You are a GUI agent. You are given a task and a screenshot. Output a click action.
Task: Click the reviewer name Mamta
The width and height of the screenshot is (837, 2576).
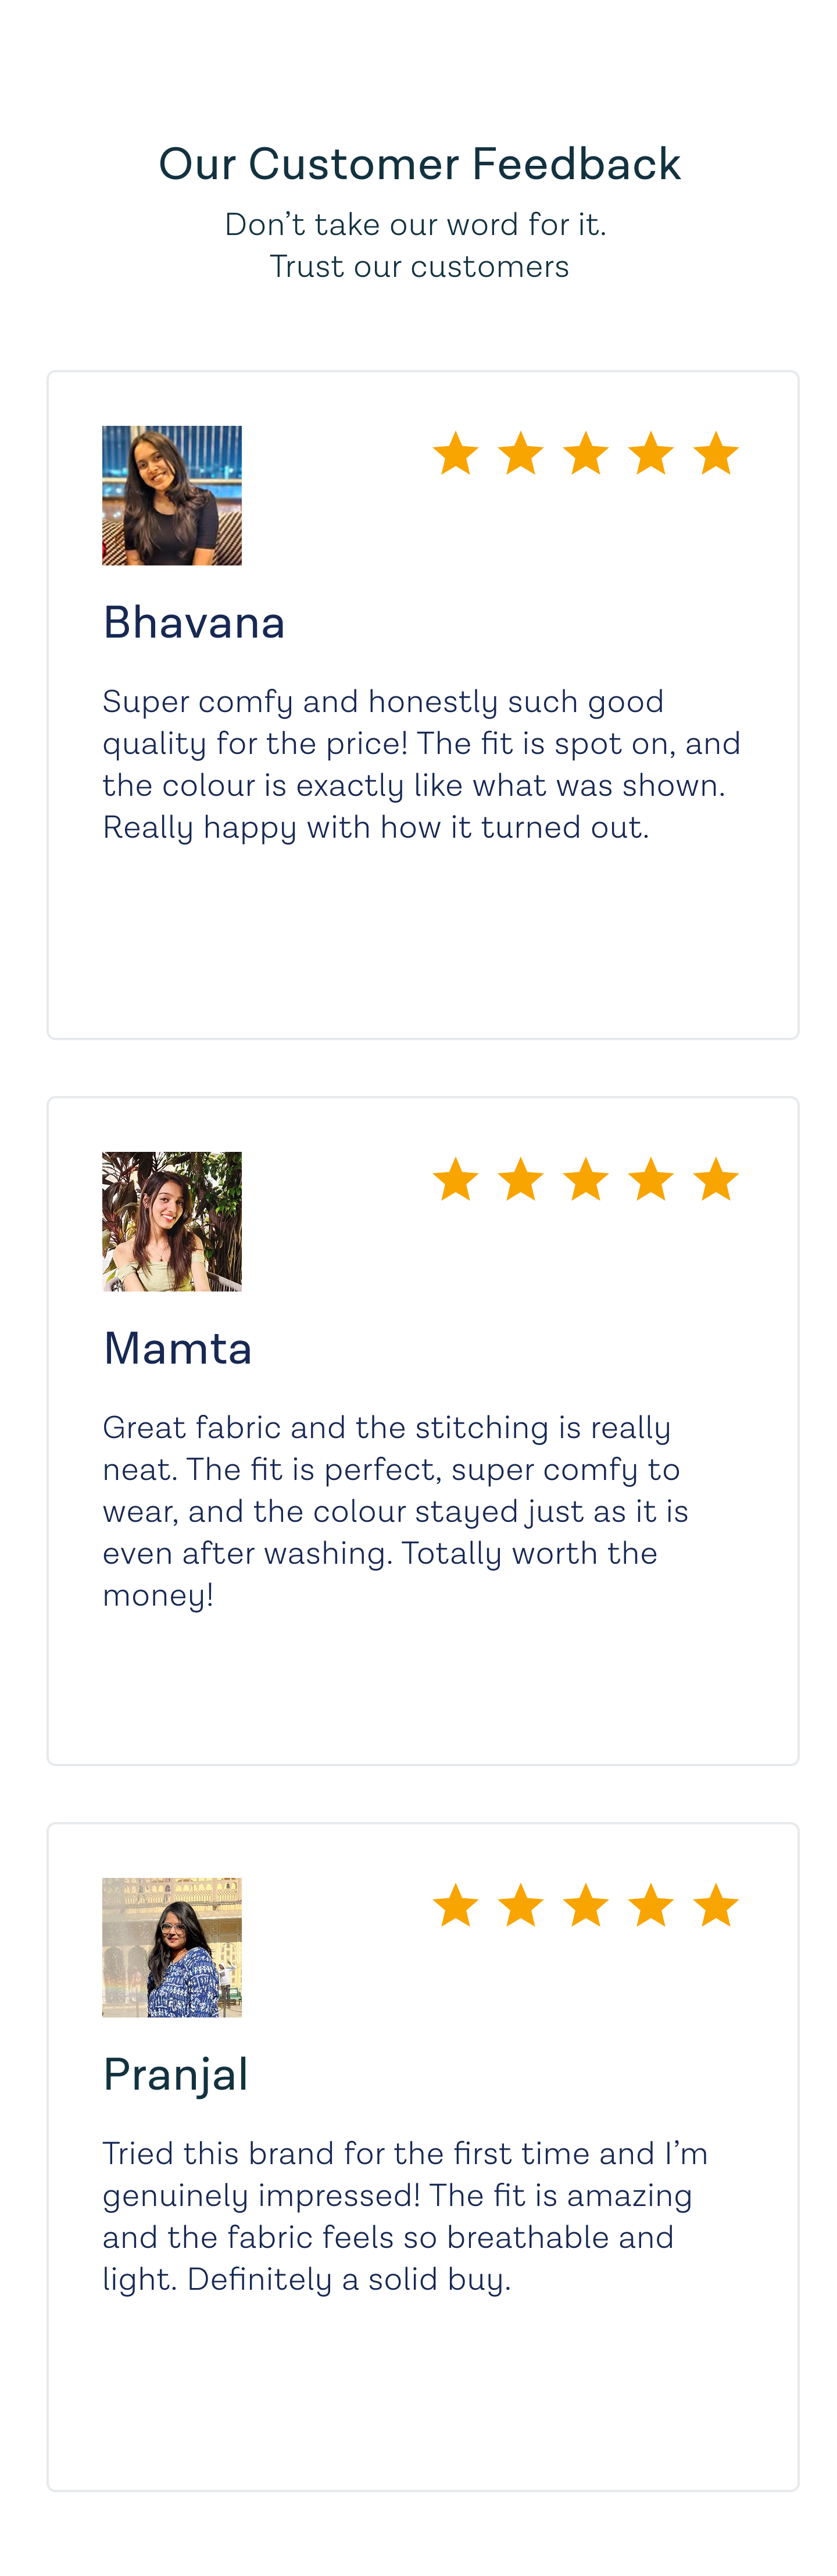point(178,1348)
